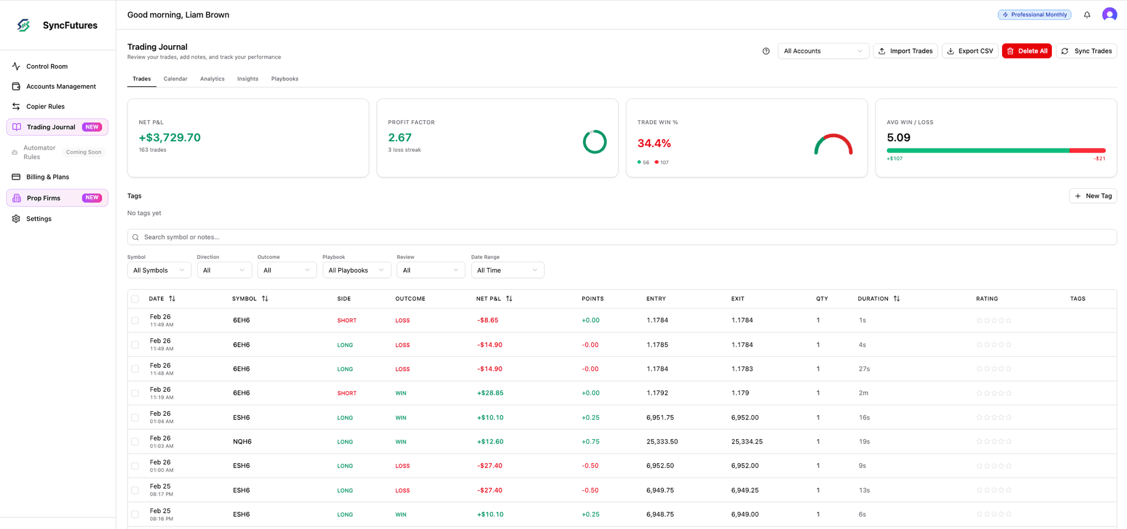The width and height of the screenshot is (1127, 529).
Task: Click the Sync Trades button
Action: point(1086,51)
